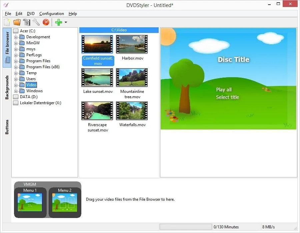300x233 pixels.
Task: Click the Cornfield sunset.mov filmstrip icon
Action: [97, 44]
